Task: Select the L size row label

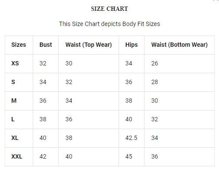Action: tap(13, 119)
